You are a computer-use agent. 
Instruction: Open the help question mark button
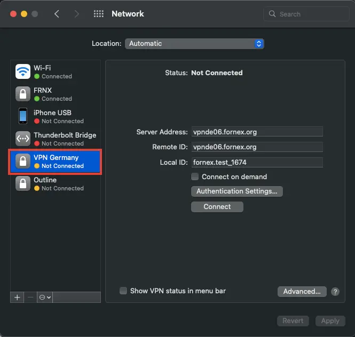(335, 292)
